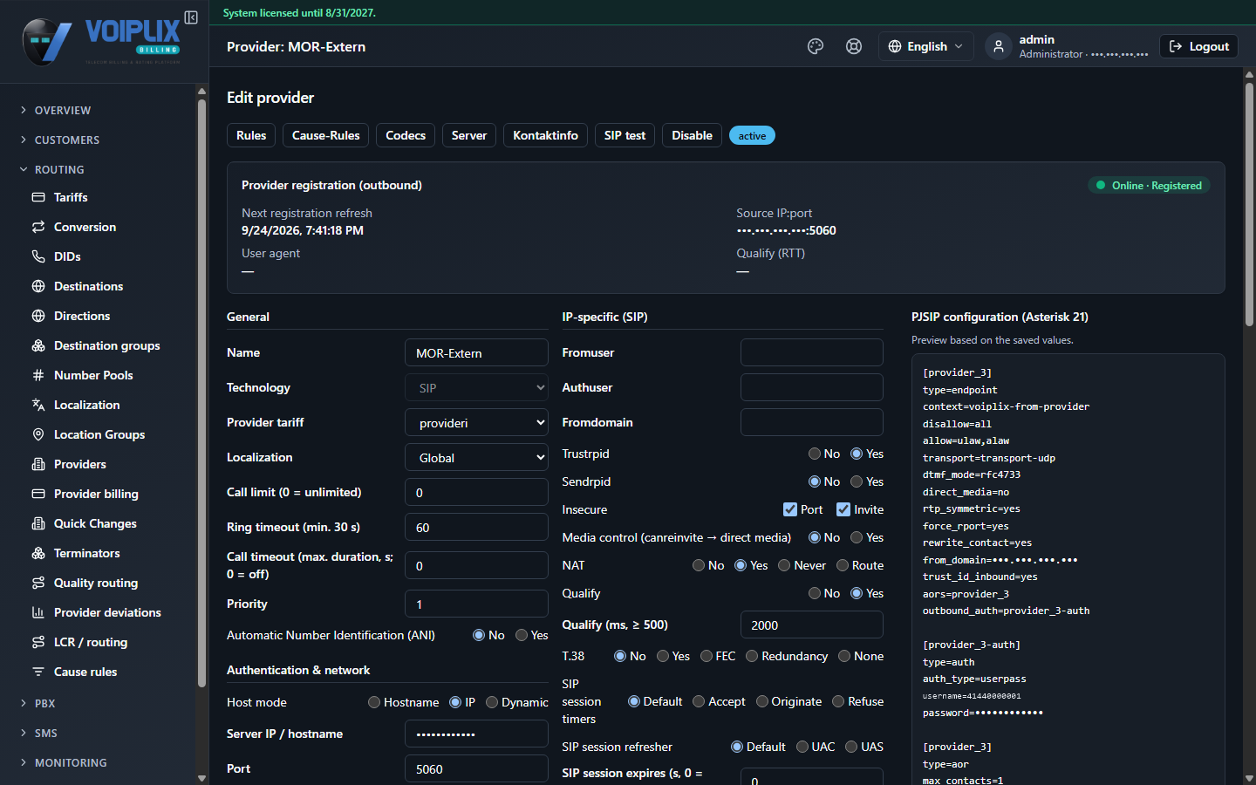
Task: Switch to the Rules tab
Action: (x=251, y=135)
